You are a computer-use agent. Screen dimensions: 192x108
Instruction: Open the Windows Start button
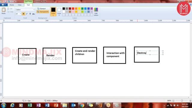[x=4, y=105]
